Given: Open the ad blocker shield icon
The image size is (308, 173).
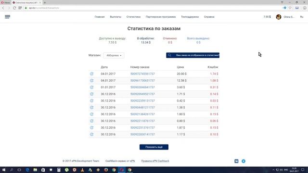Looking at the screenshot, I should tap(284, 8).
